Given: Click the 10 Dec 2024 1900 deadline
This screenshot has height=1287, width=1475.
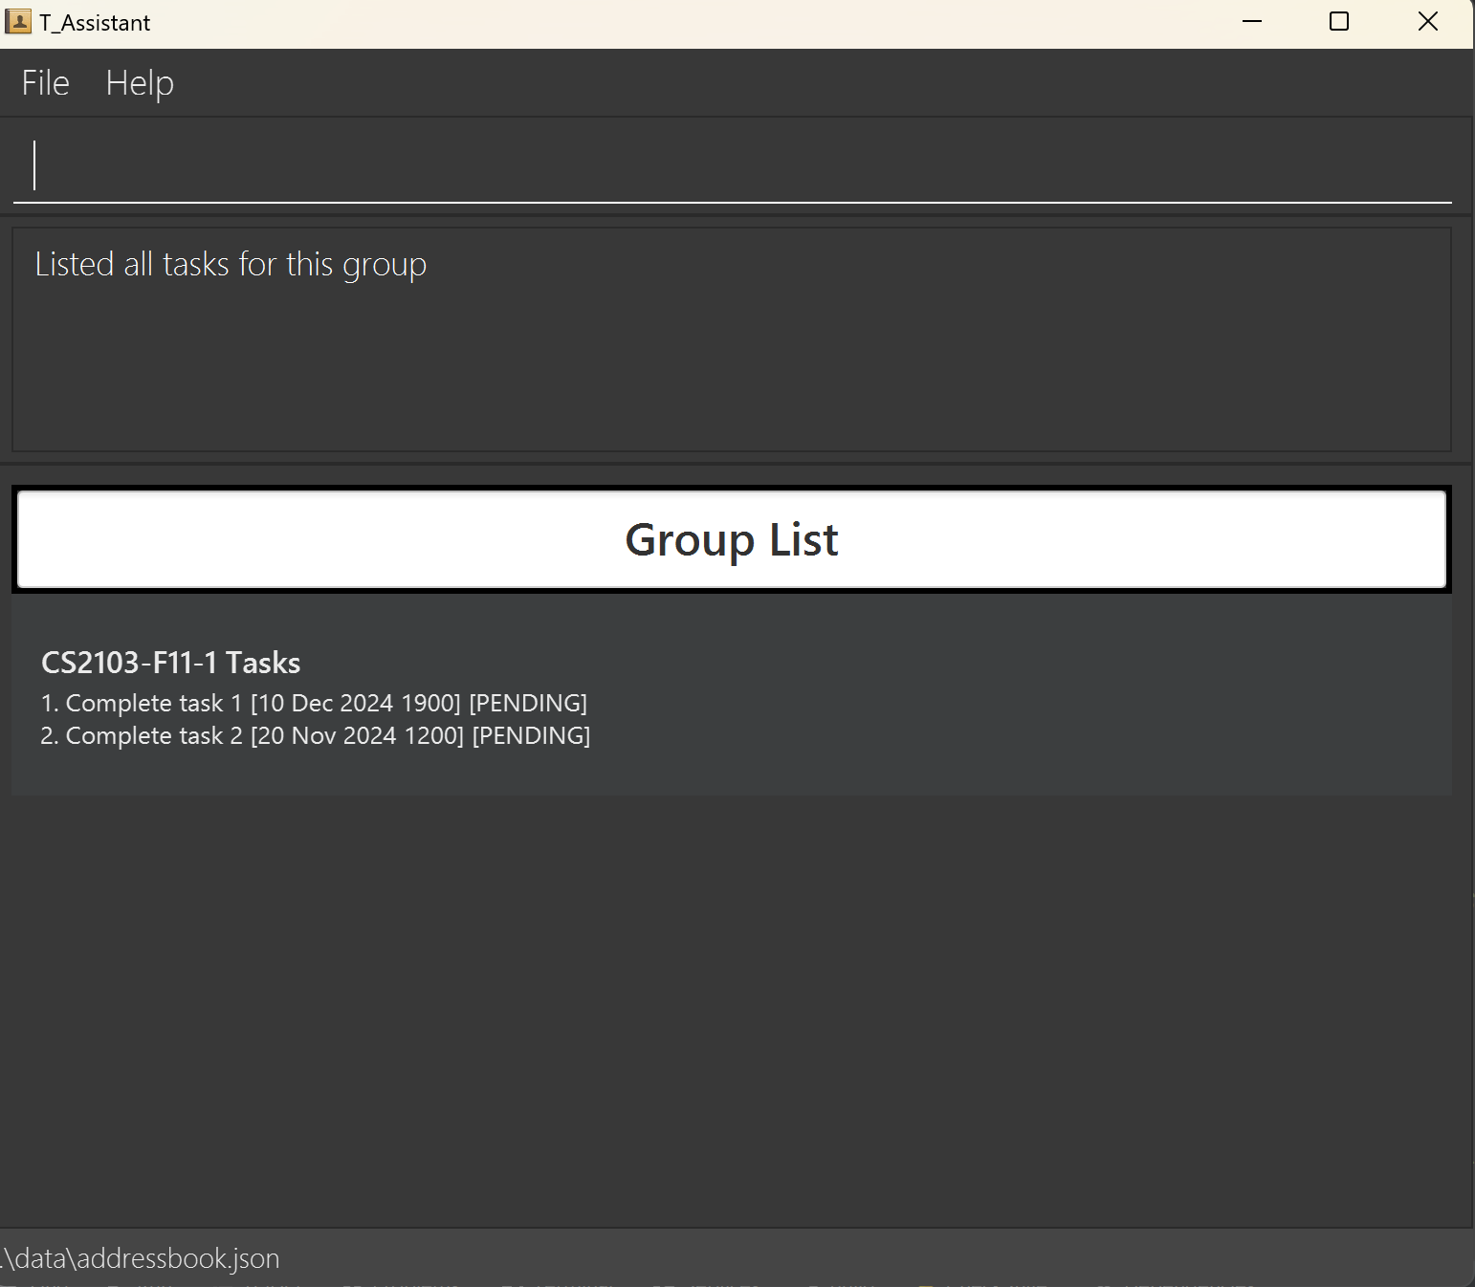Looking at the screenshot, I should click(355, 704).
